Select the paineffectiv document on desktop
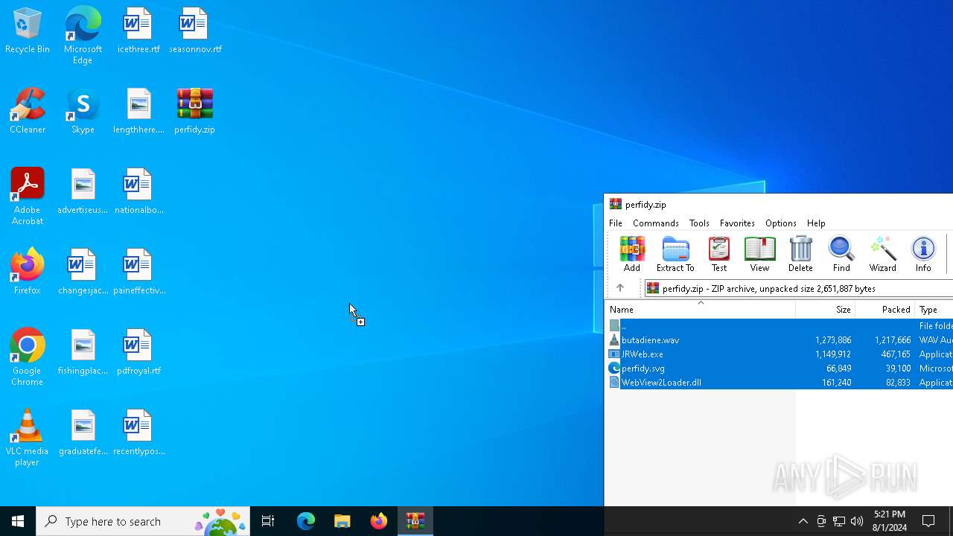The width and height of the screenshot is (953, 536). tap(138, 272)
